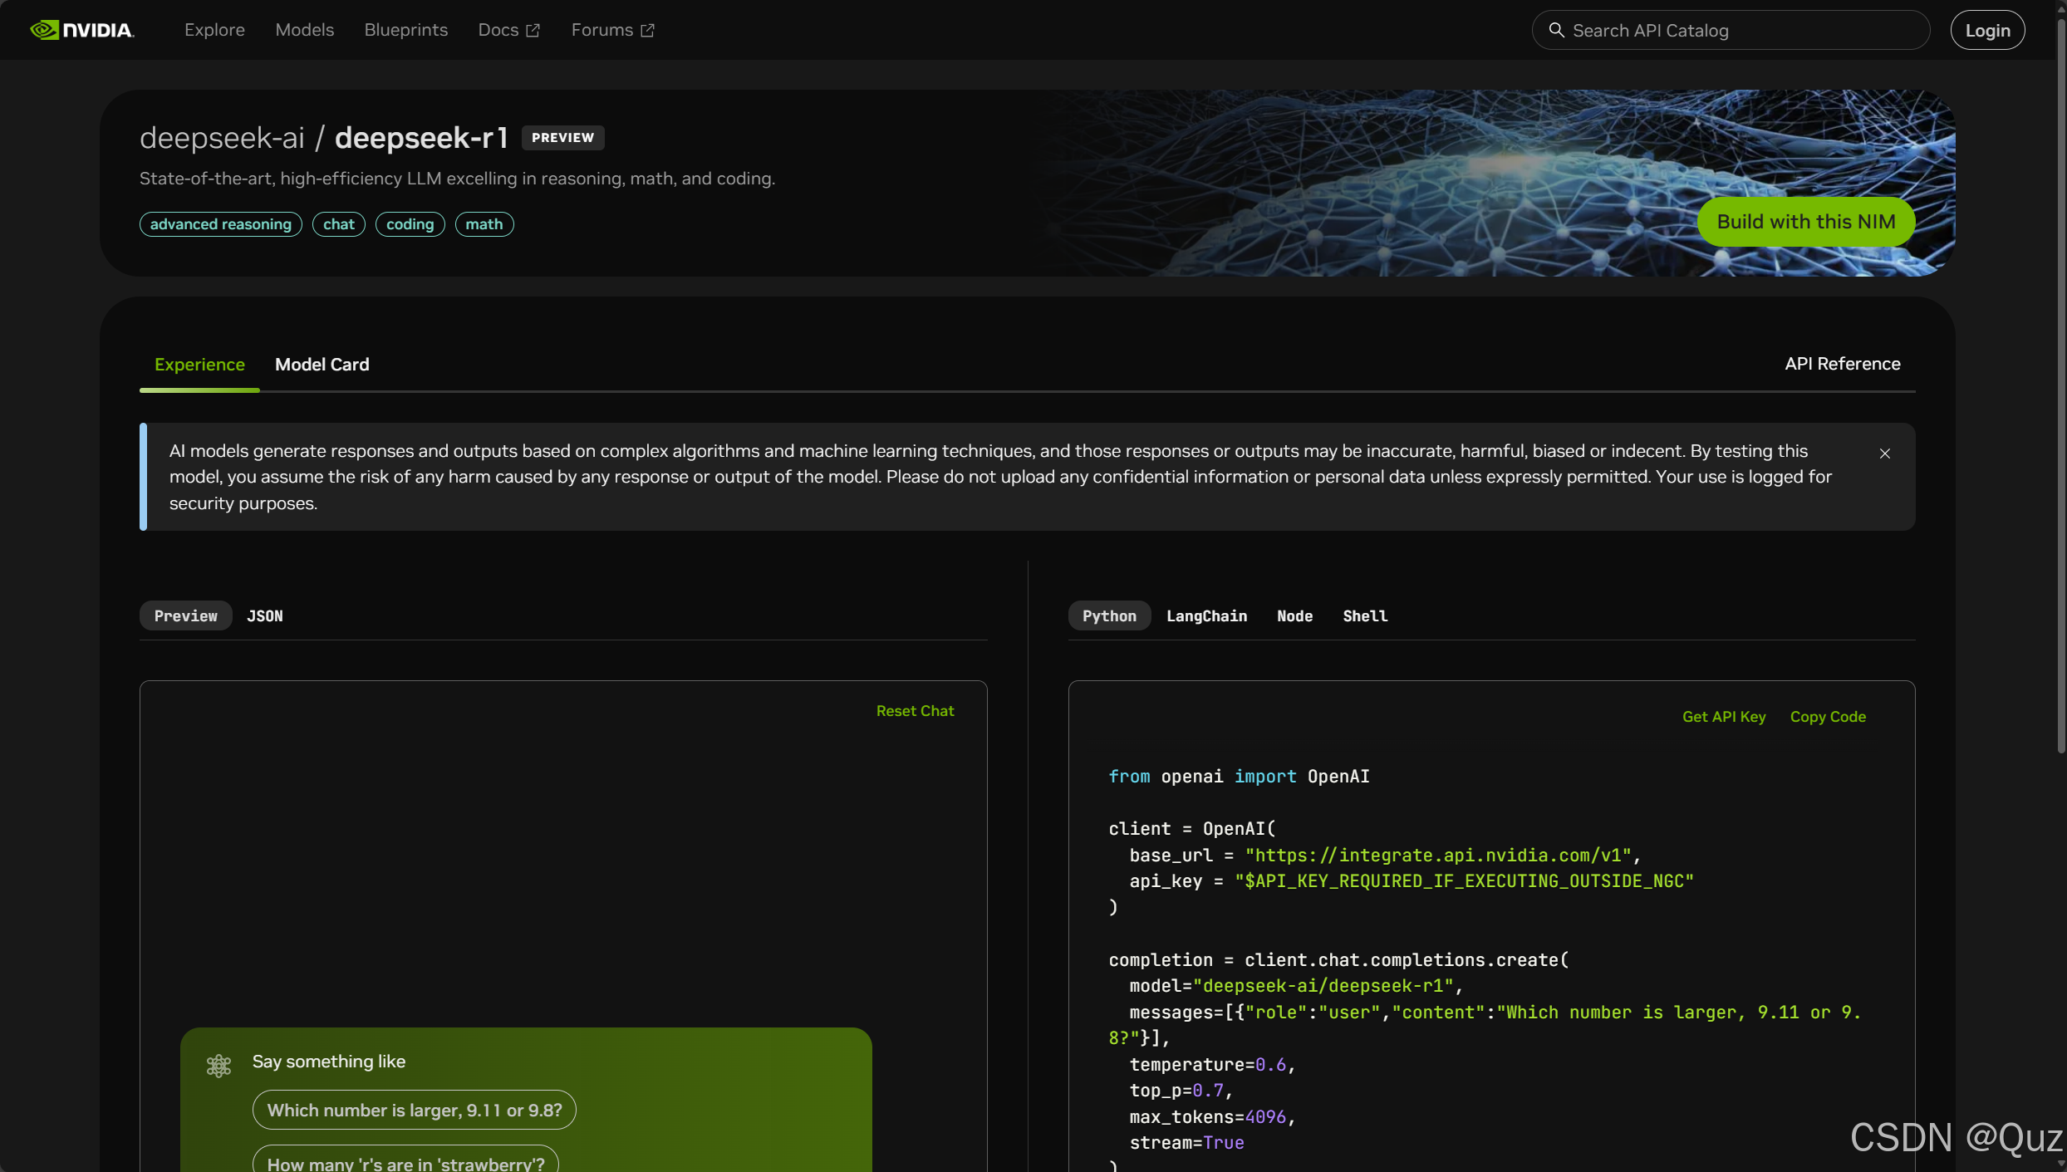Select the Python code tab
The height and width of the screenshot is (1172, 2067).
tap(1108, 615)
